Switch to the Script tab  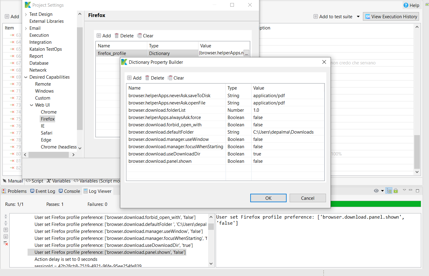coord(35,181)
